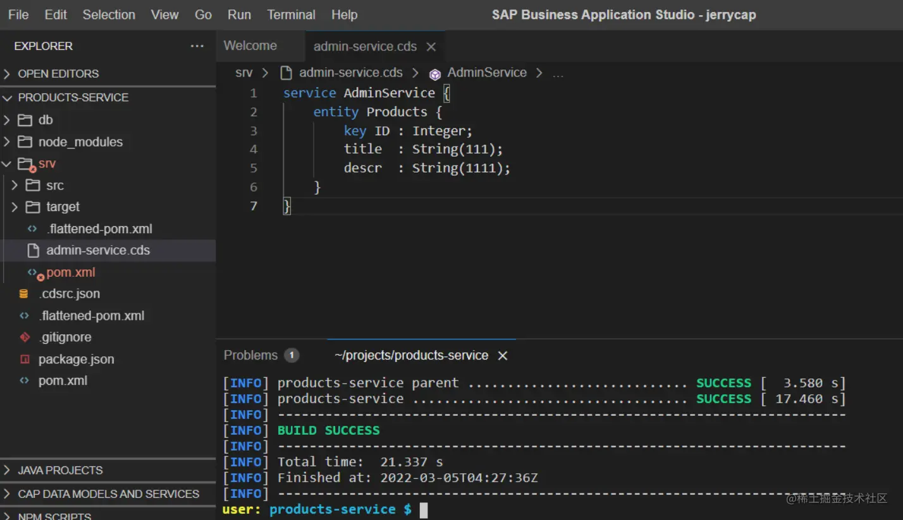This screenshot has width=903, height=520.
Task: Click the package.json npm icon
Action: [25, 359]
